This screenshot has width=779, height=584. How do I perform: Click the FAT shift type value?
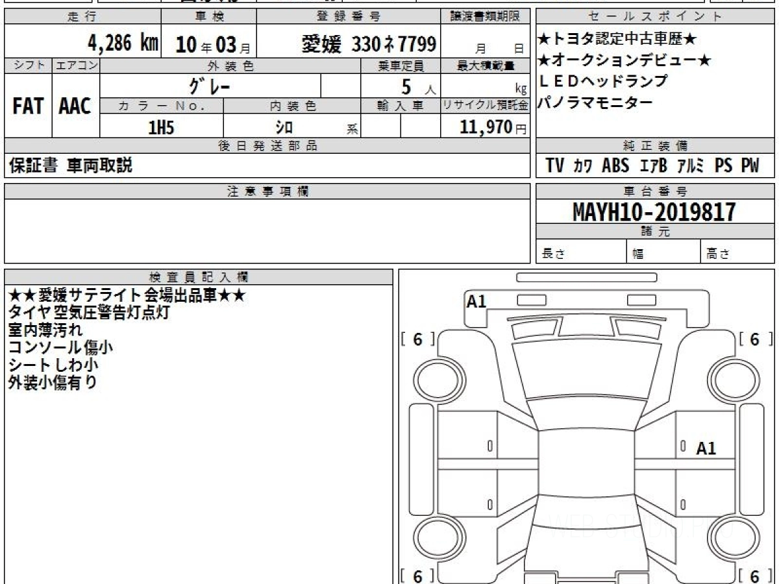pyautogui.click(x=28, y=106)
